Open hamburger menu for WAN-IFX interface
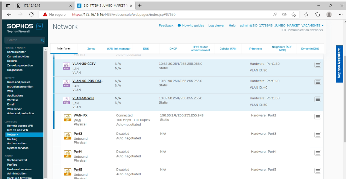Screen dimensions: 346x179 pos(317,117)
